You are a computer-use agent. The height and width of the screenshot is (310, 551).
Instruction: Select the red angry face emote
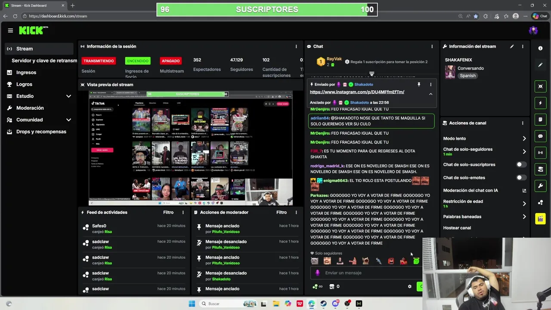391,261
